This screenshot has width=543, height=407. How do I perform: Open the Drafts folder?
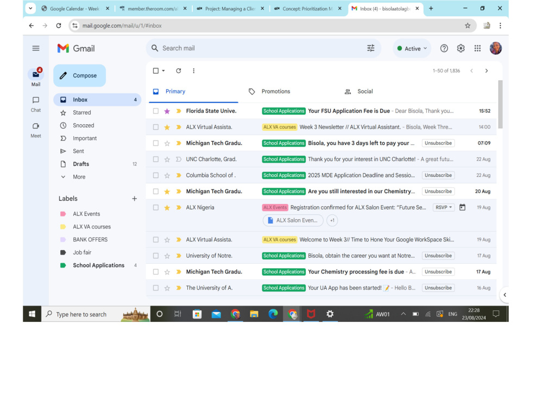81,164
